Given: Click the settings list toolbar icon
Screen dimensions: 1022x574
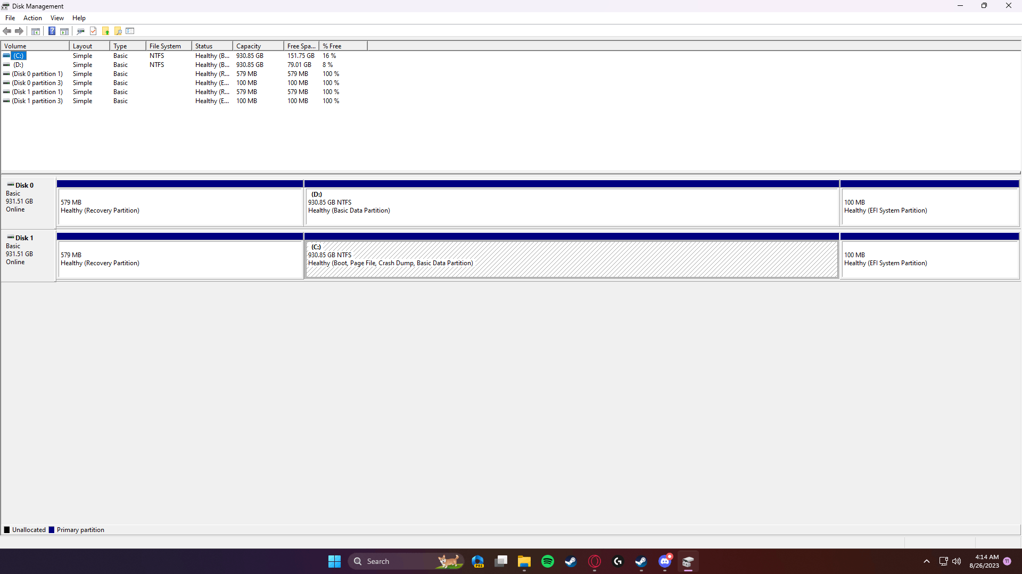Looking at the screenshot, I should [130, 31].
